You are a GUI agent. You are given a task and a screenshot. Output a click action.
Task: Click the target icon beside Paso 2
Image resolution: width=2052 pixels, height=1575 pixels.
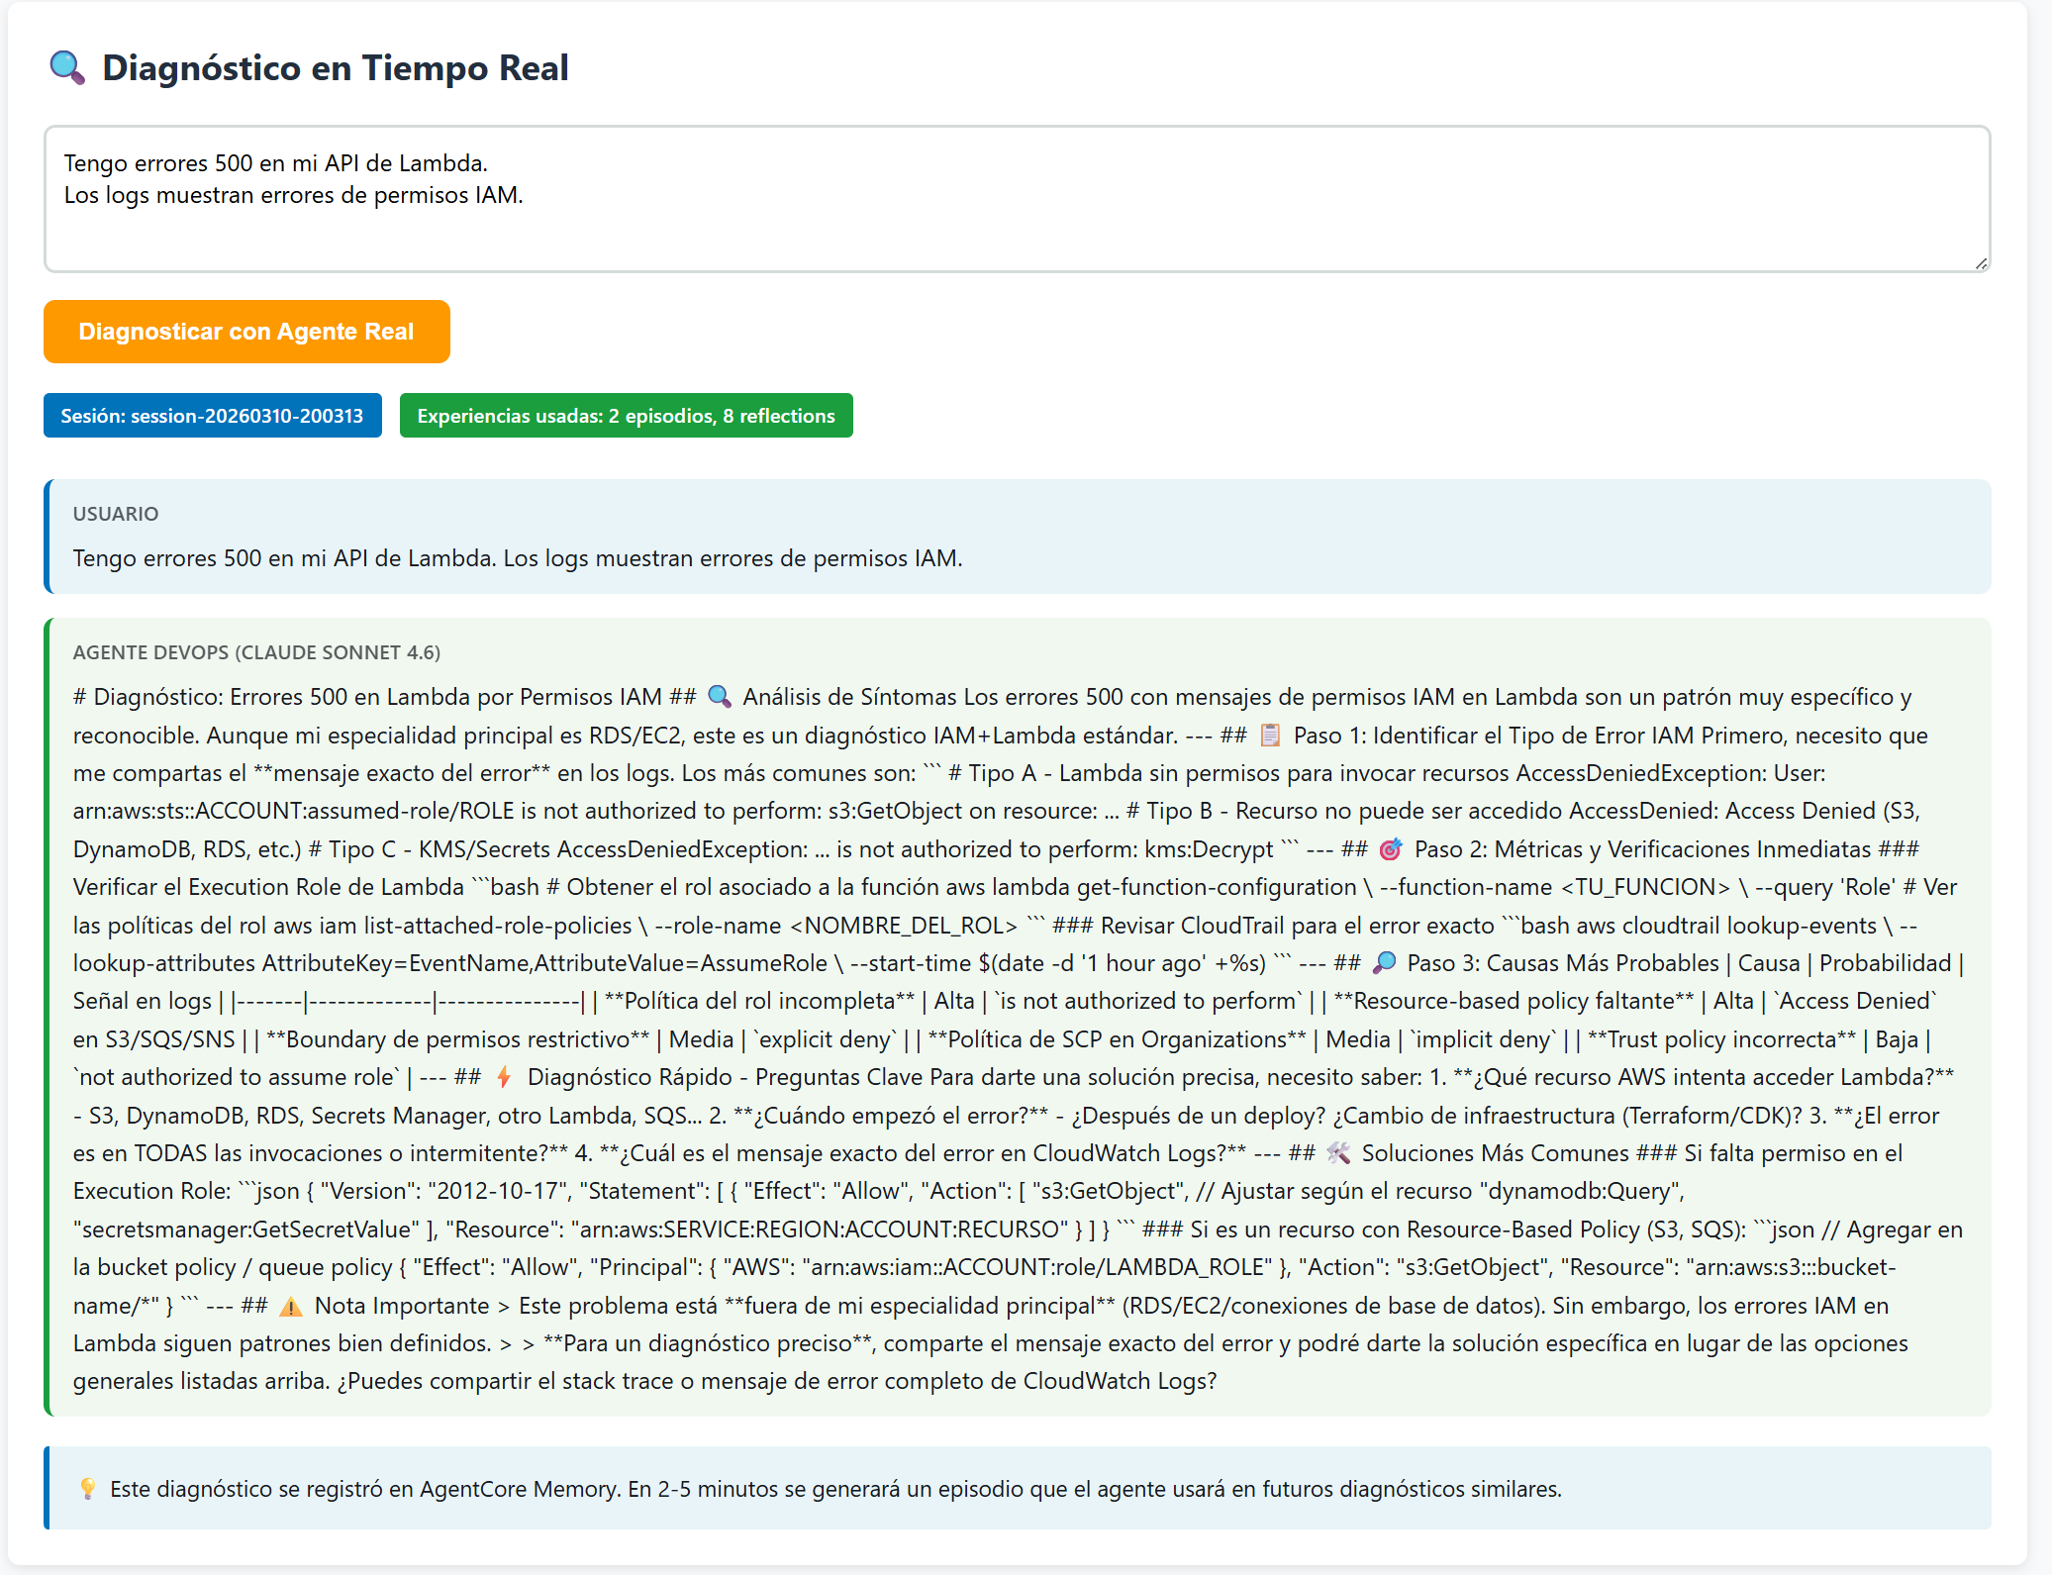coord(1391,849)
